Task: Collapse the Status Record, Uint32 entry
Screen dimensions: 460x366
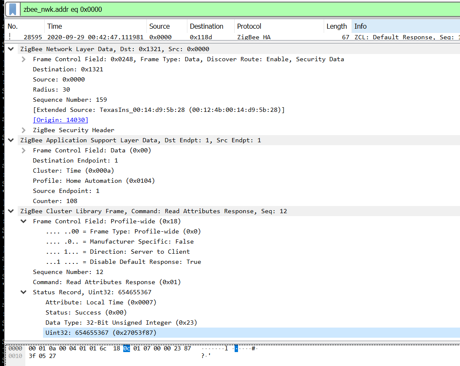Action: point(24,292)
